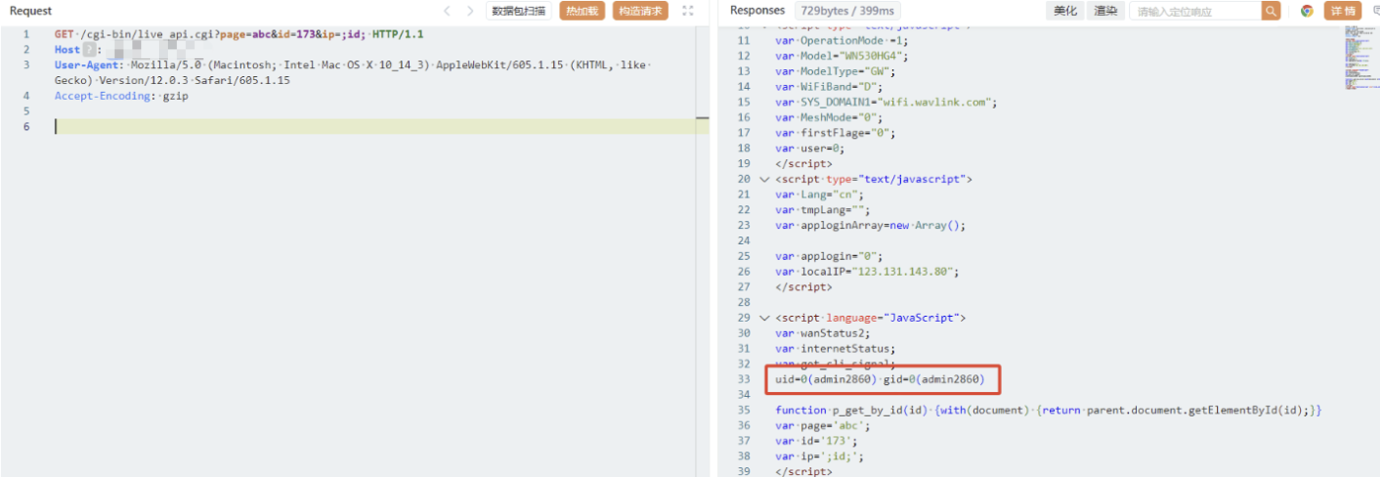Click the function p_get_by_id(id) line
This screenshot has width=1380, height=477.
(x=1048, y=410)
